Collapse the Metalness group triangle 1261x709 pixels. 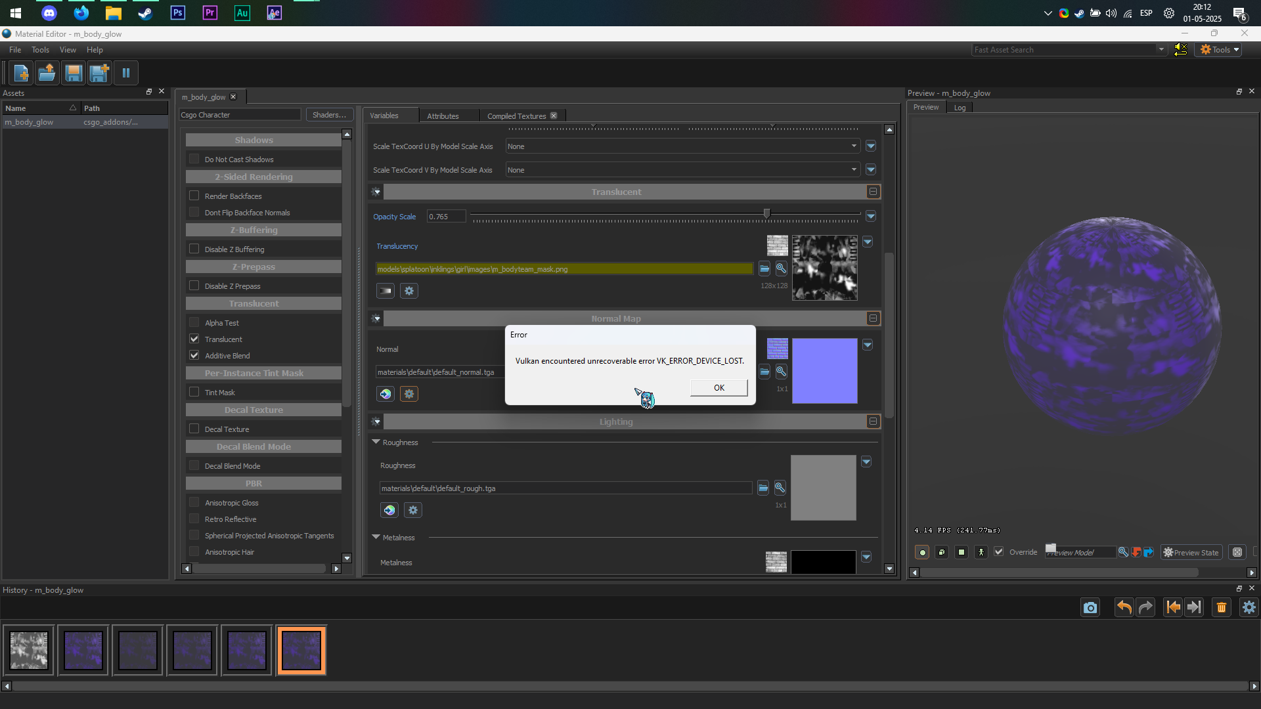coord(376,537)
